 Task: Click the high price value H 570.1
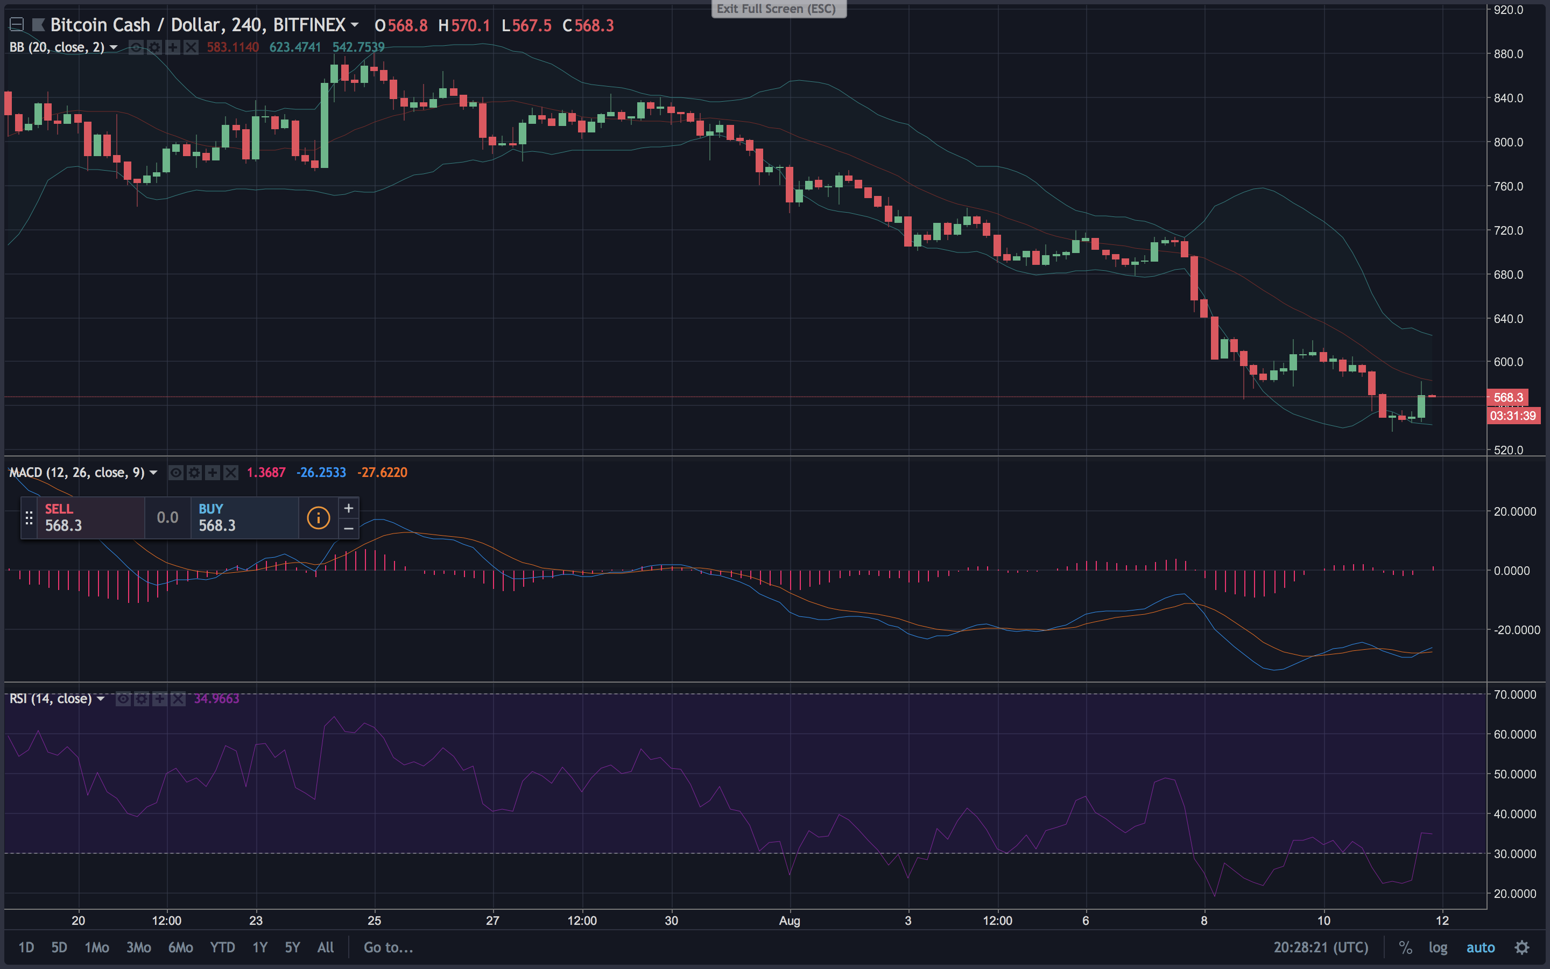pyautogui.click(x=464, y=26)
